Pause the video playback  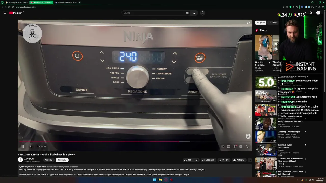[23, 146]
